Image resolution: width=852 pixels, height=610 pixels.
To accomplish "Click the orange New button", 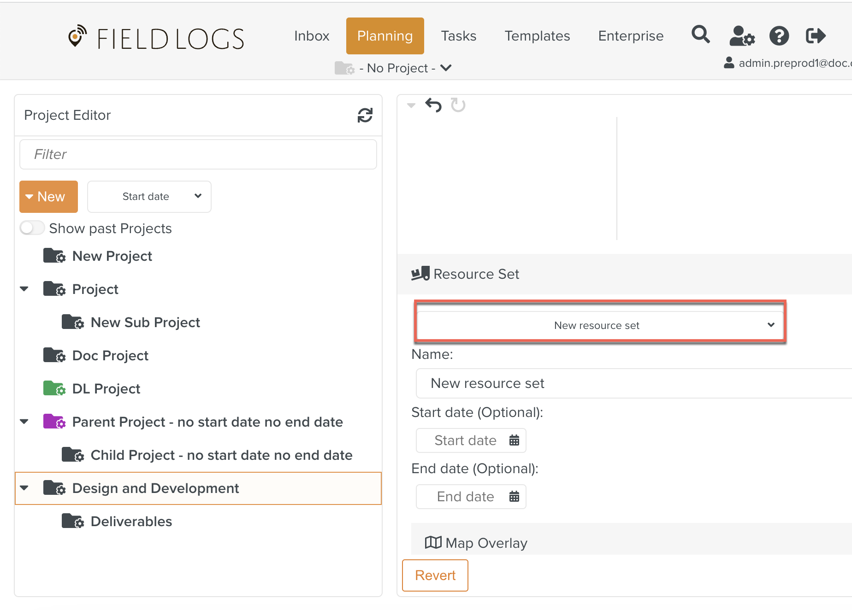I will pyautogui.click(x=48, y=197).
